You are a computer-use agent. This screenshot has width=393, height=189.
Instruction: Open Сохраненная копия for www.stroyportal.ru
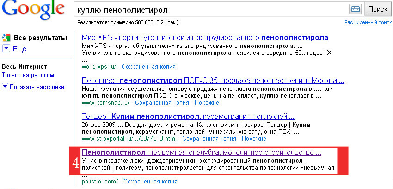tap(209, 138)
